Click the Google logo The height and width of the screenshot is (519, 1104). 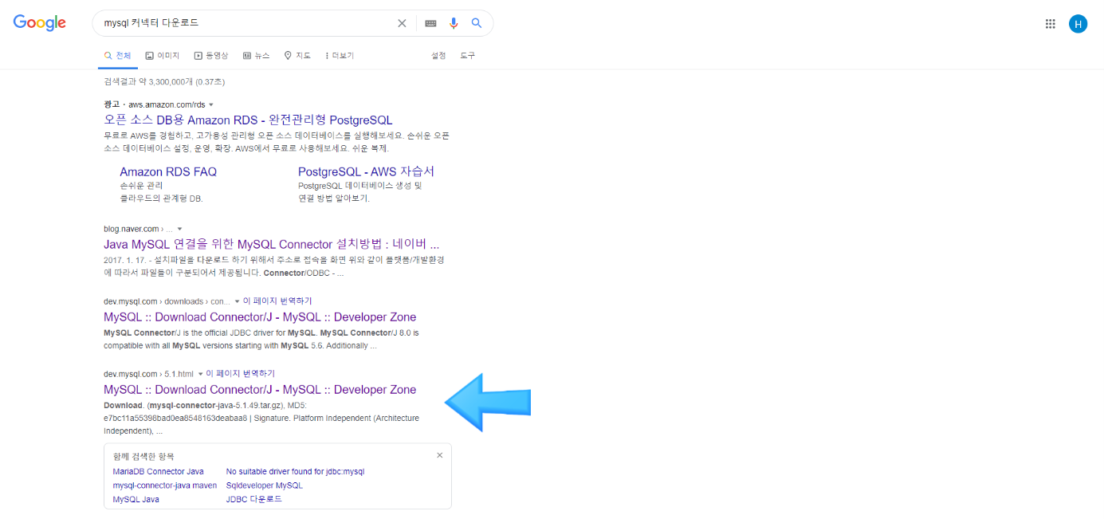click(x=39, y=22)
